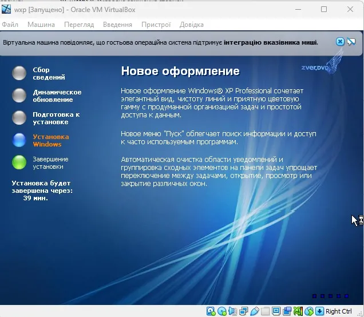Click the recording indicator icon
Viewport: 364px width, 317px height.
(287, 311)
